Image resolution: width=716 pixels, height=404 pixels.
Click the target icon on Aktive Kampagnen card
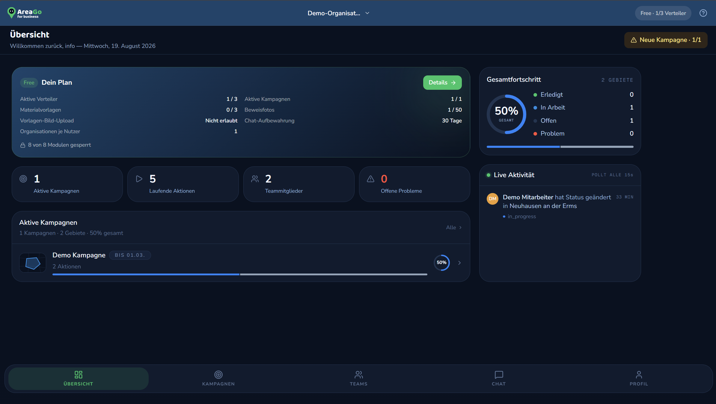point(23,179)
